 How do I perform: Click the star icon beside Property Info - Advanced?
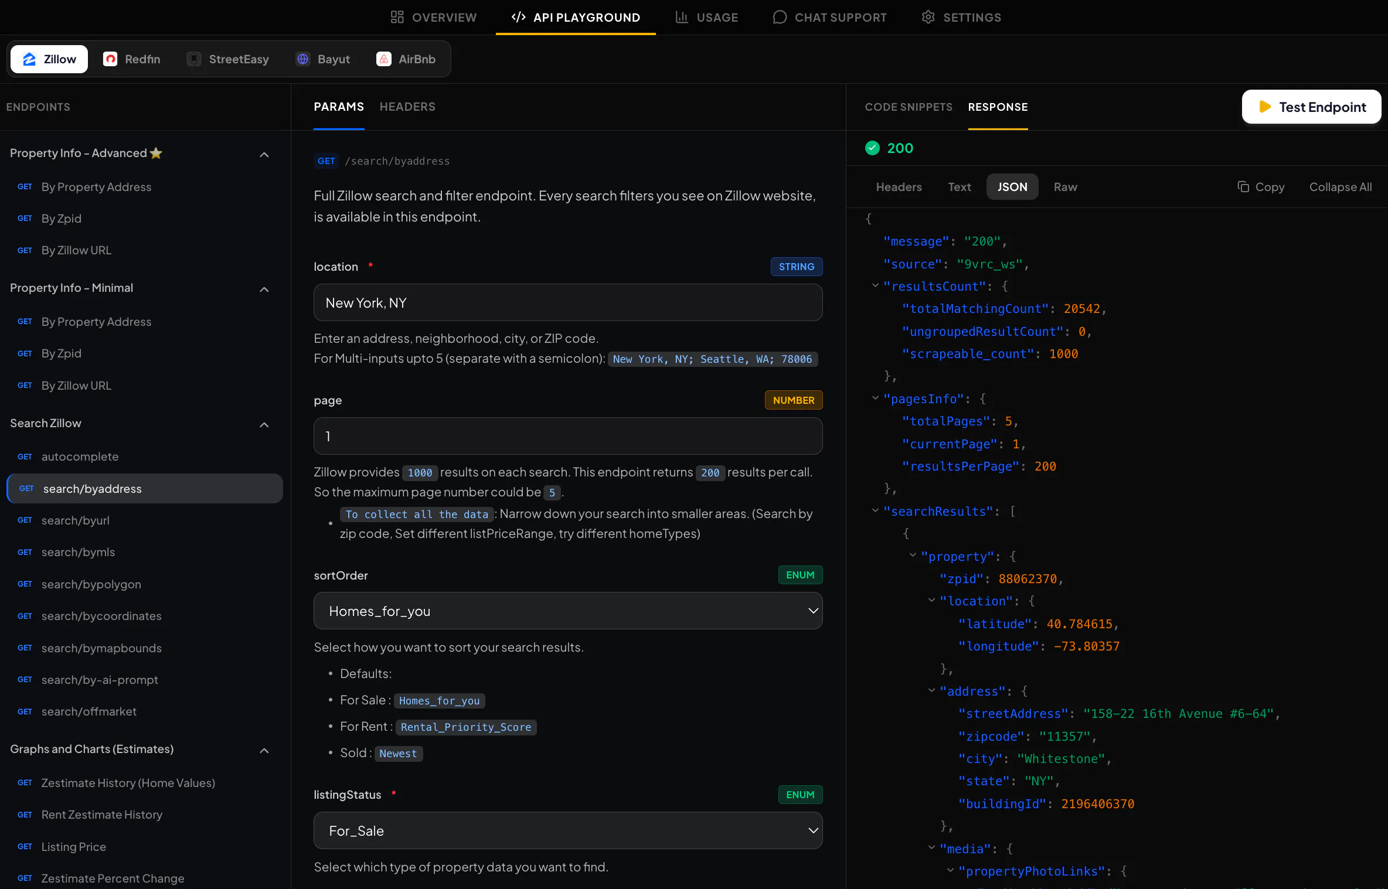[x=156, y=153]
